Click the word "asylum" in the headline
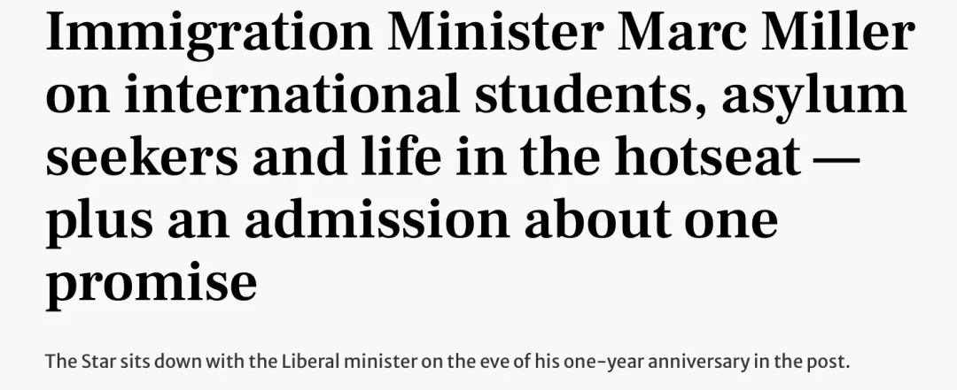Screen dimensions: 957x390 (x=813, y=97)
